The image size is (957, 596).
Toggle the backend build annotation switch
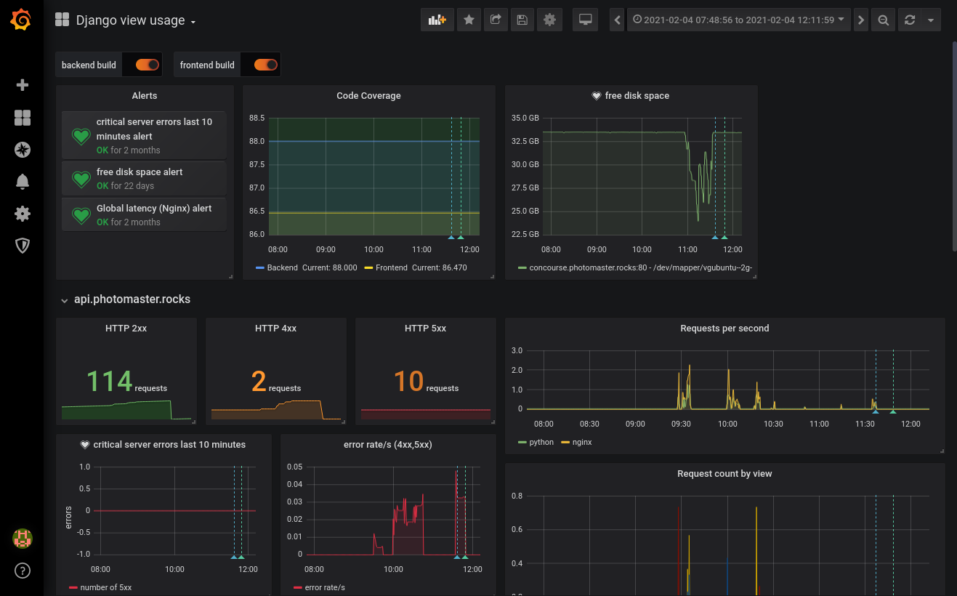148,65
